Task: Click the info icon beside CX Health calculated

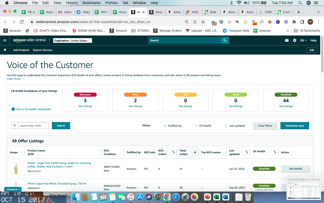Action: 13,109
